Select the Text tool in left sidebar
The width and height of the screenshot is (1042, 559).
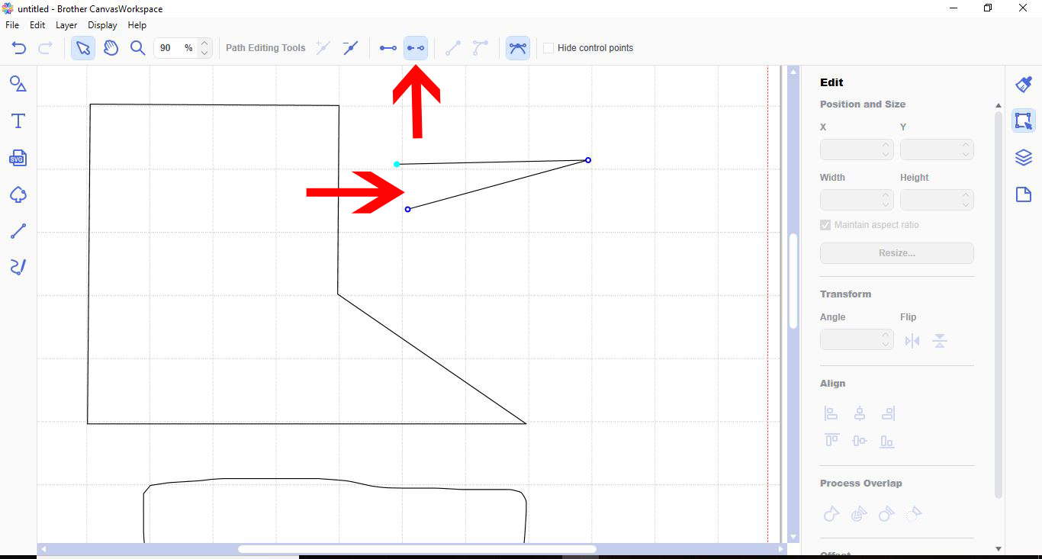point(18,121)
